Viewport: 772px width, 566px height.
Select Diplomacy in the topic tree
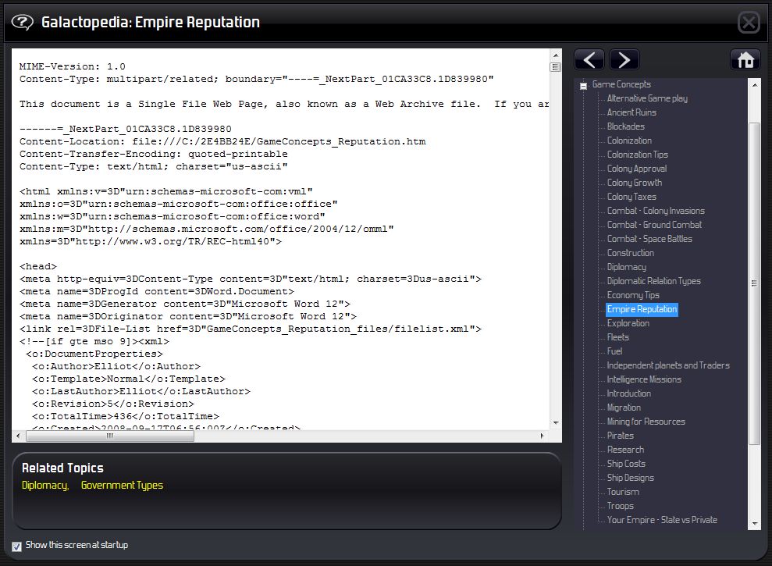click(x=626, y=266)
